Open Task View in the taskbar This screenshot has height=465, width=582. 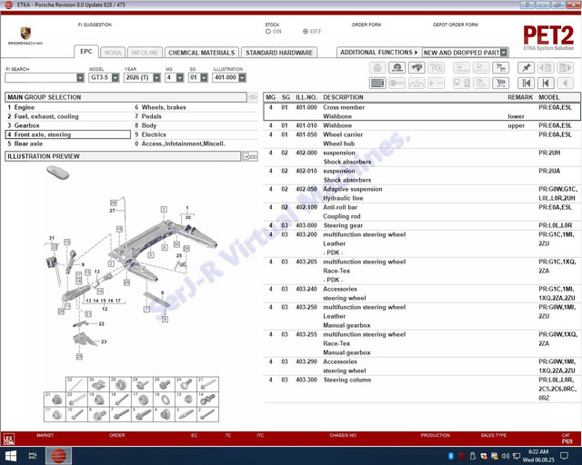[33, 456]
